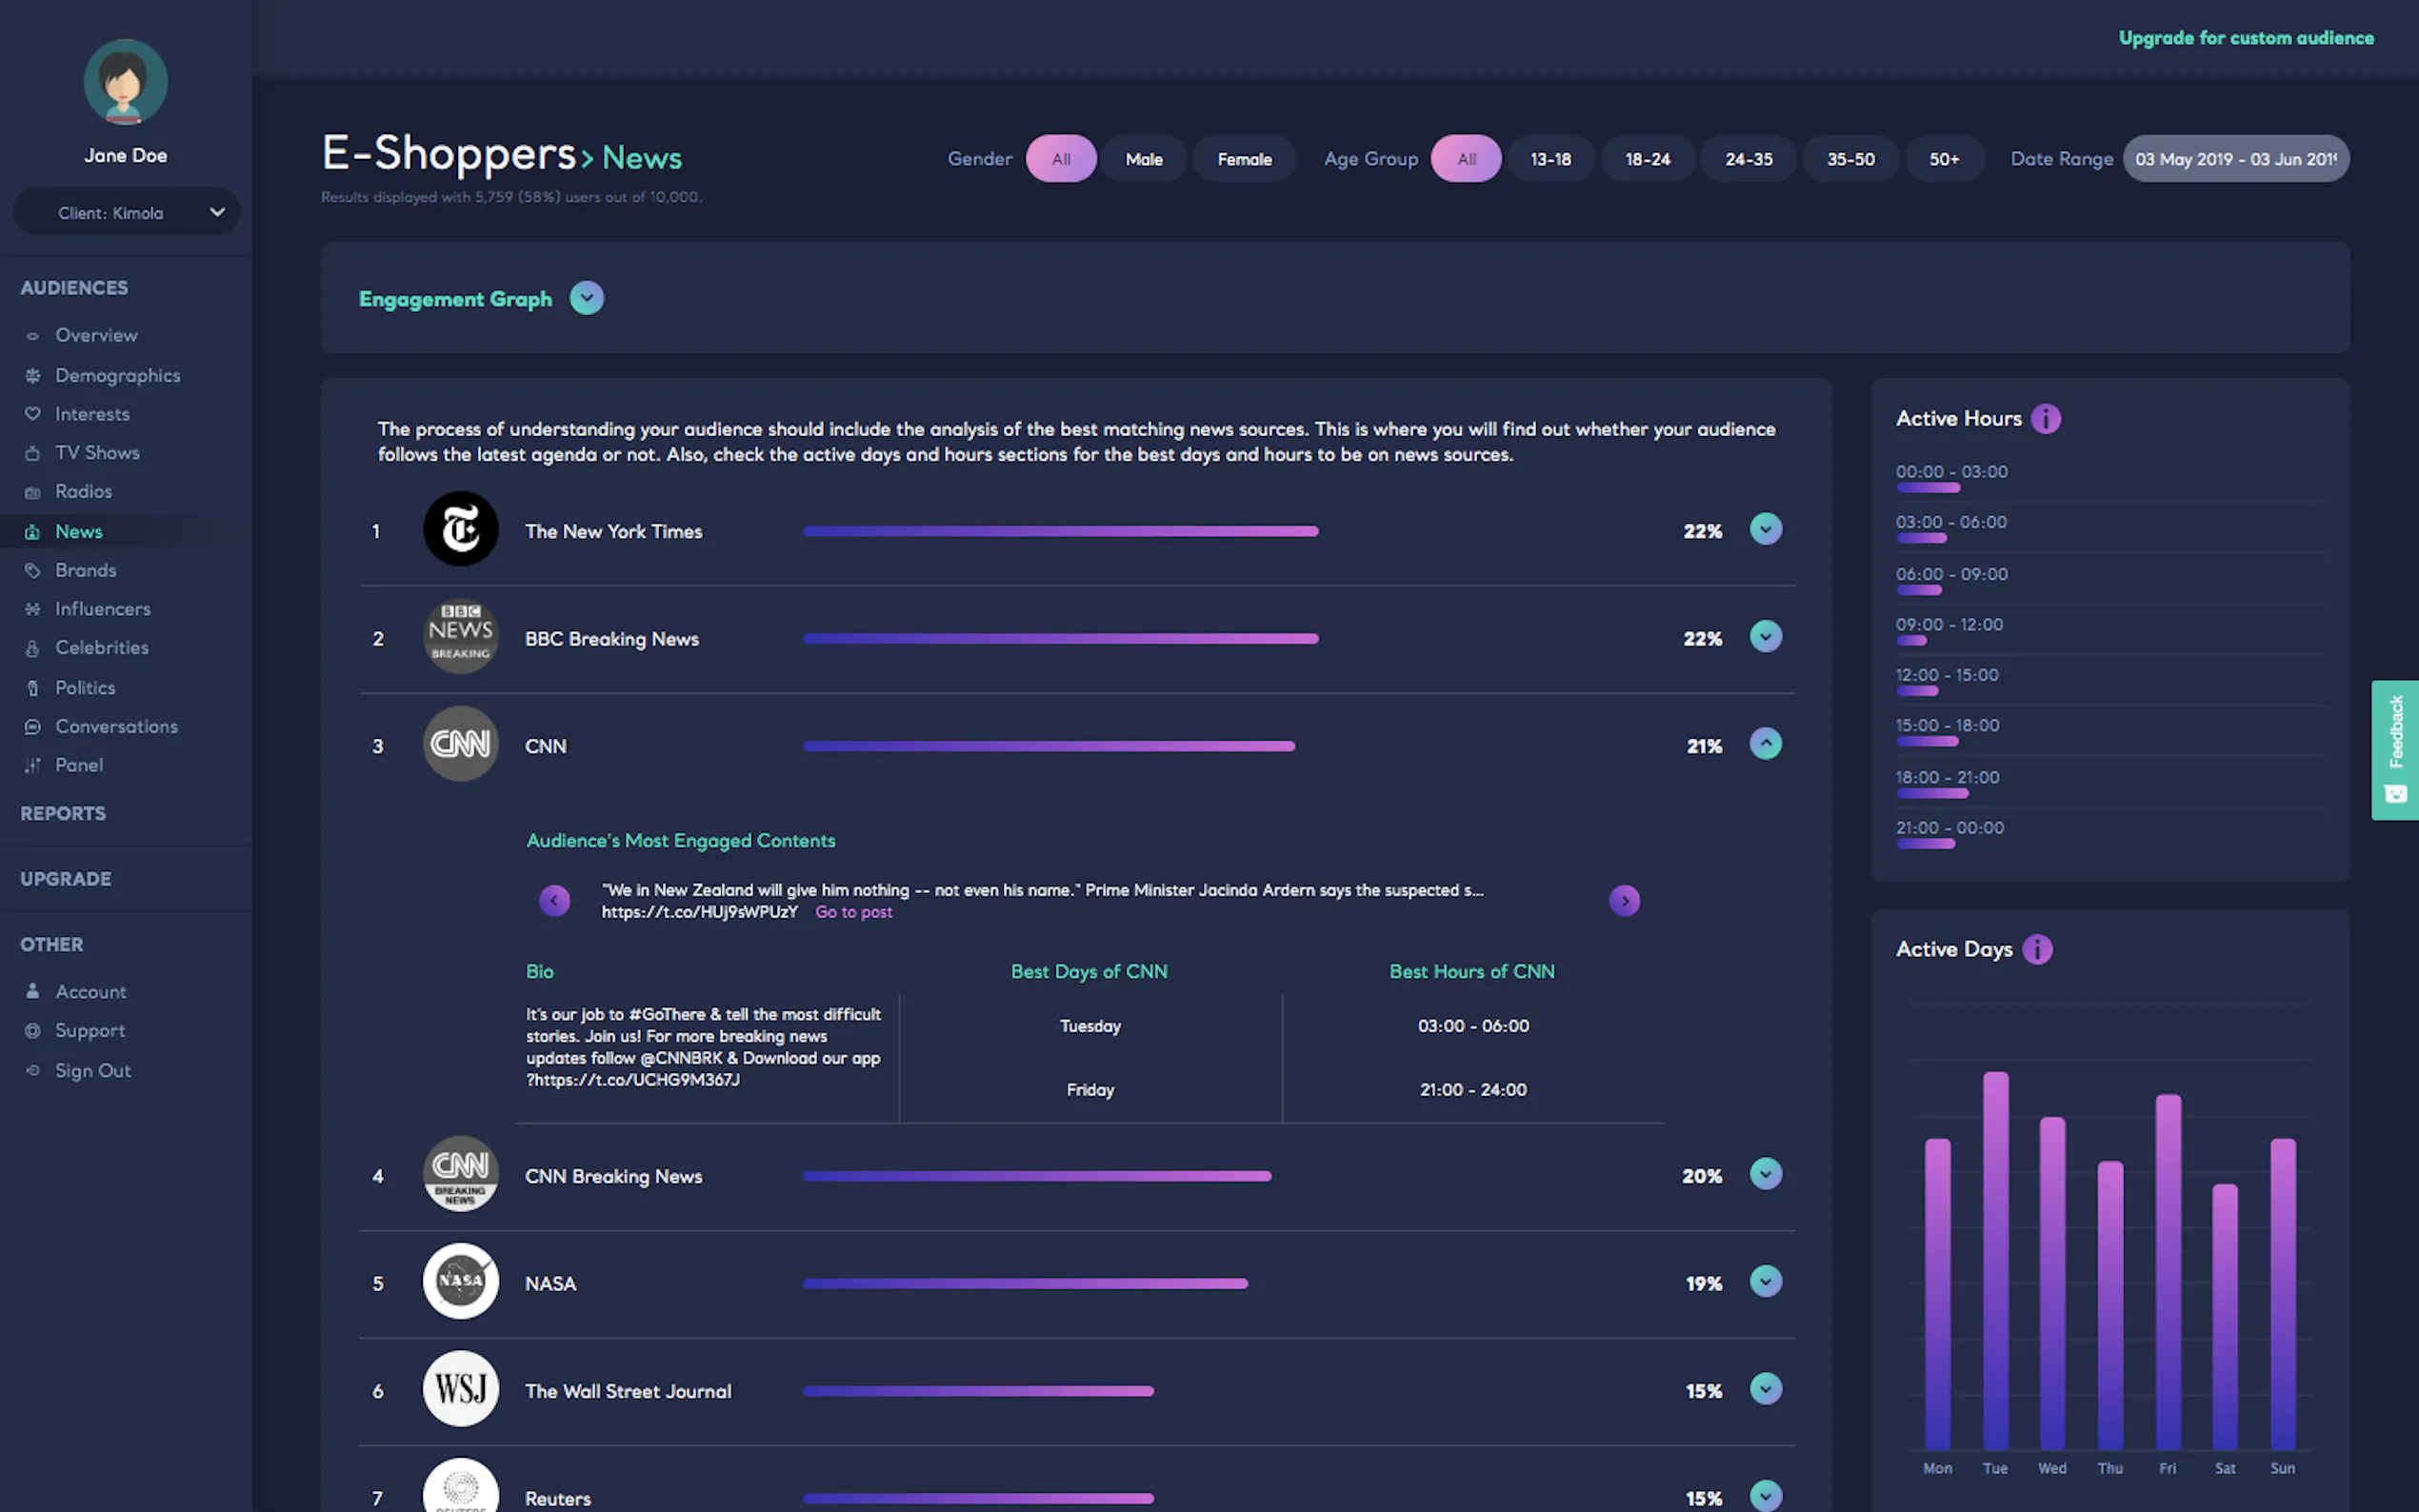Image resolution: width=2419 pixels, height=1512 pixels.
Task: Filter by 18-24 age group
Action: click(x=1647, y=159)
